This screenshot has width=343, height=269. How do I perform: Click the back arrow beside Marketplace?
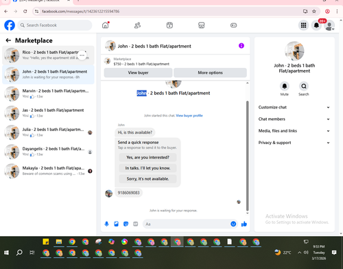(8, 40)
